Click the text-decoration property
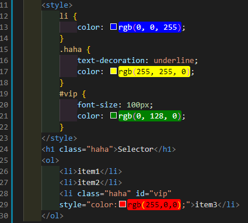 point(111,61)
